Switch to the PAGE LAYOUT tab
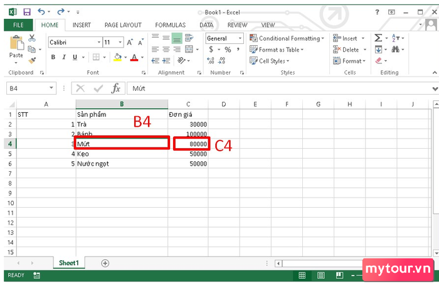This screenshot has width=439, height=288. pos(123,25)
